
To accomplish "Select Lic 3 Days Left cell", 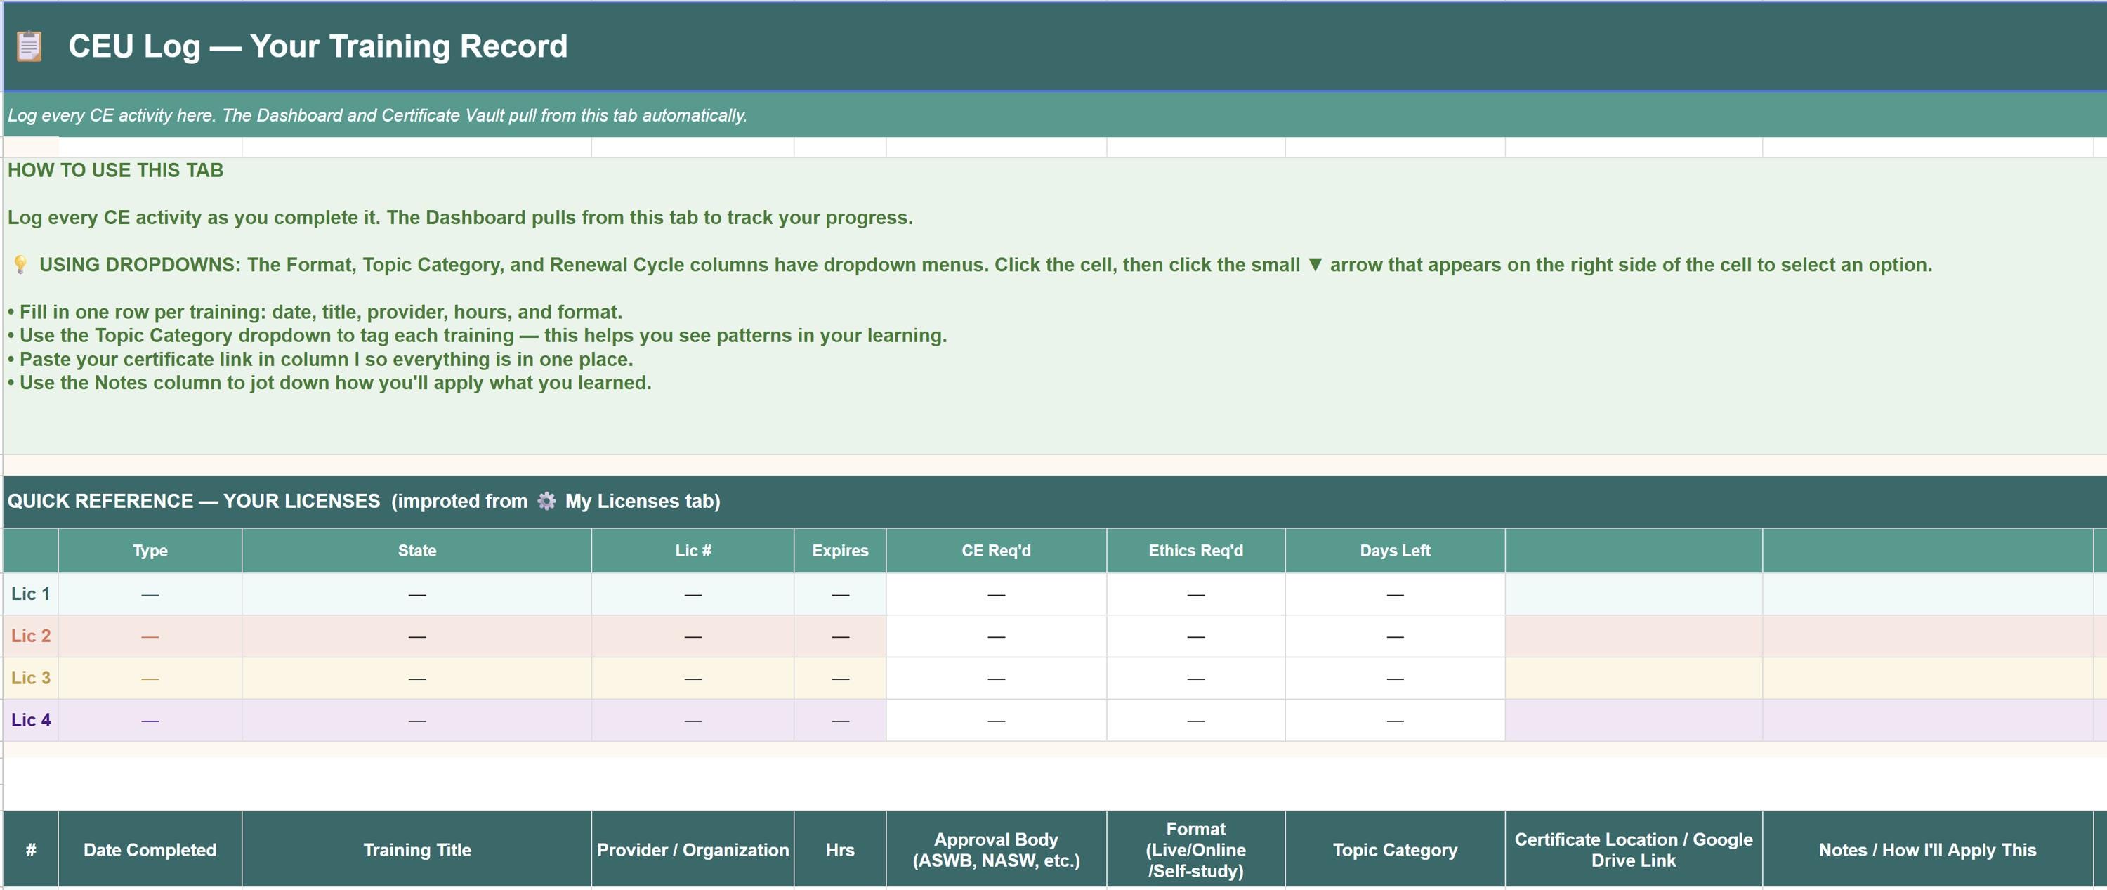I will [x=1396, y=678].
